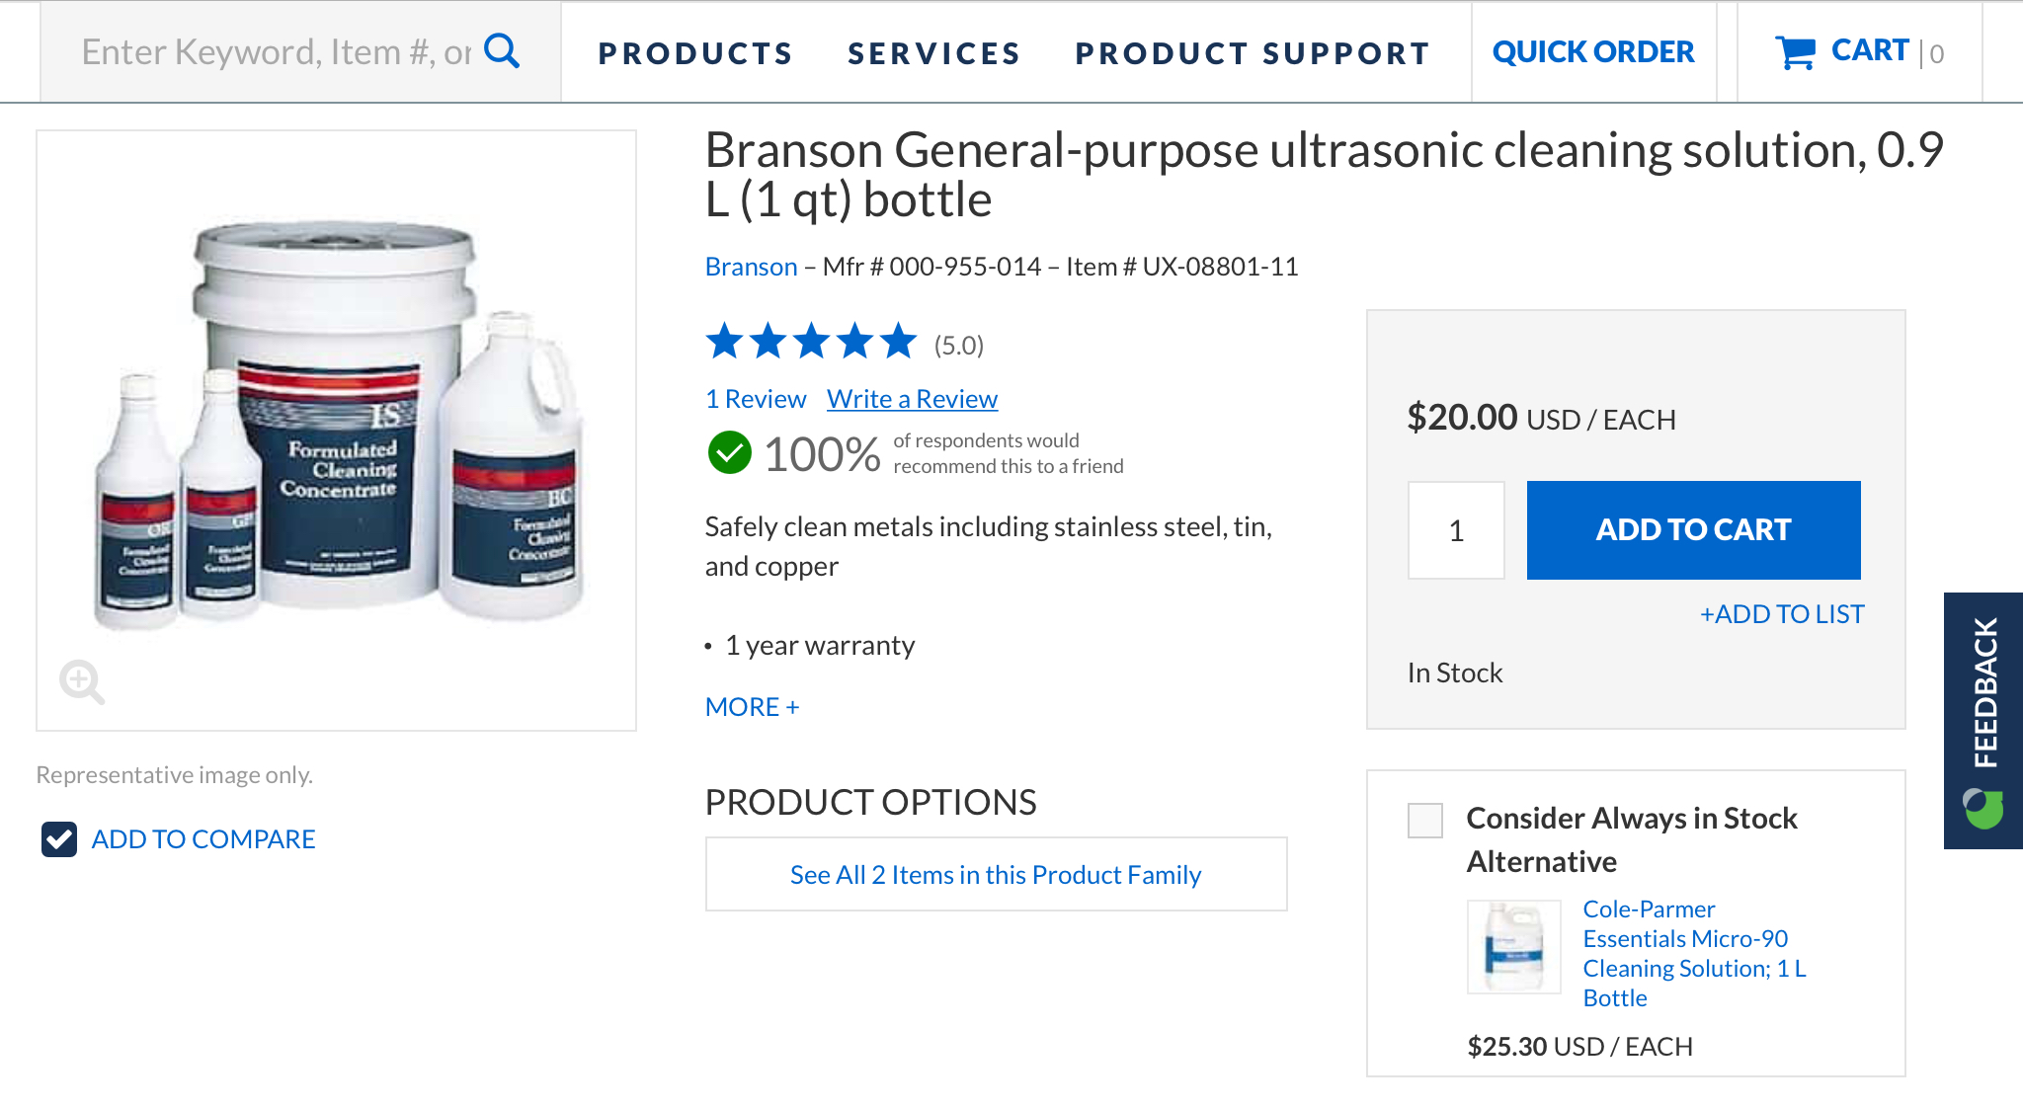
Task: Open the Product Support menu
Action: click(1253, 53)
